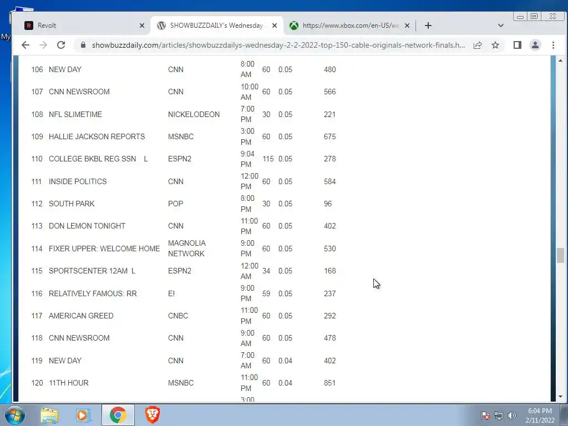Click the Xbox tab favicon

coord(294,26)
